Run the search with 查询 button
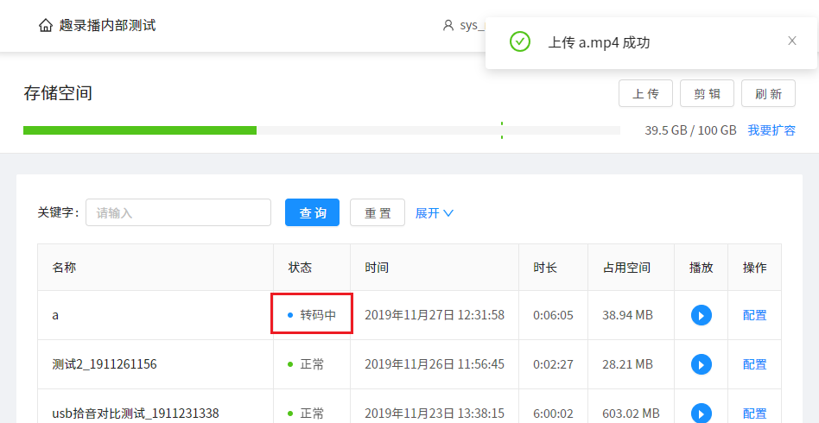The image size is (819, 423). coord(313,212)
